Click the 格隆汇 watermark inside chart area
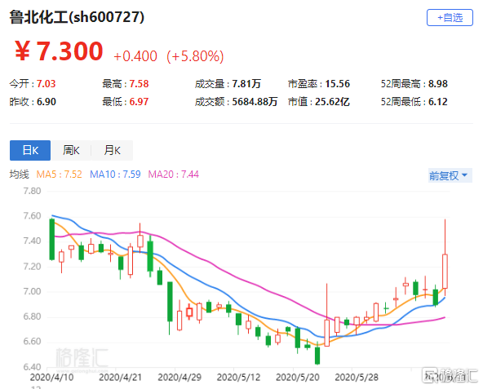 [82, 358]
